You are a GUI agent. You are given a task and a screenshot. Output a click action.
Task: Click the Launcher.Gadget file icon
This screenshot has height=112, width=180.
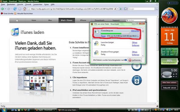[x=96, y=44]
